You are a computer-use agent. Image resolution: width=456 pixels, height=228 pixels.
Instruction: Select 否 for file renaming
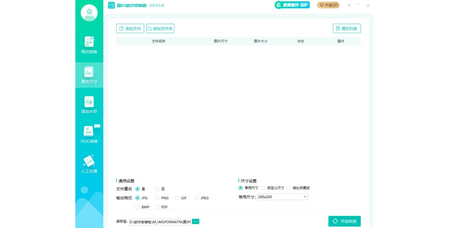(157, 189)
